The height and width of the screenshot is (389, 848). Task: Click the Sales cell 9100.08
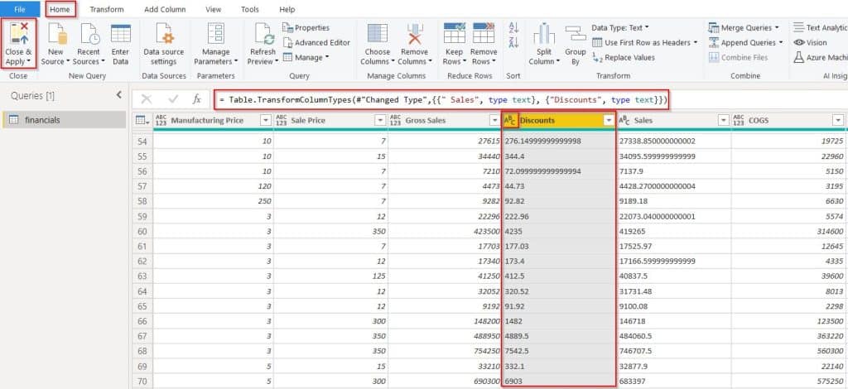click(673, 305)
